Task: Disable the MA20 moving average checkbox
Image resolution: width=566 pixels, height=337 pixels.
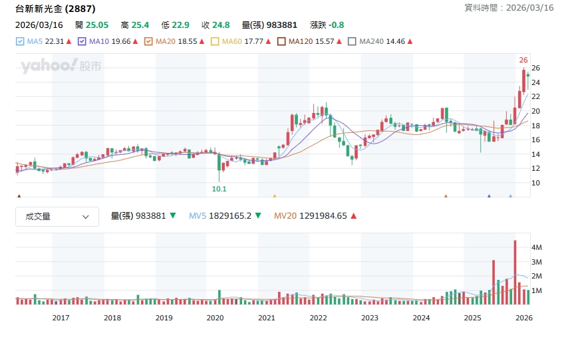Action: pos(148,41)
